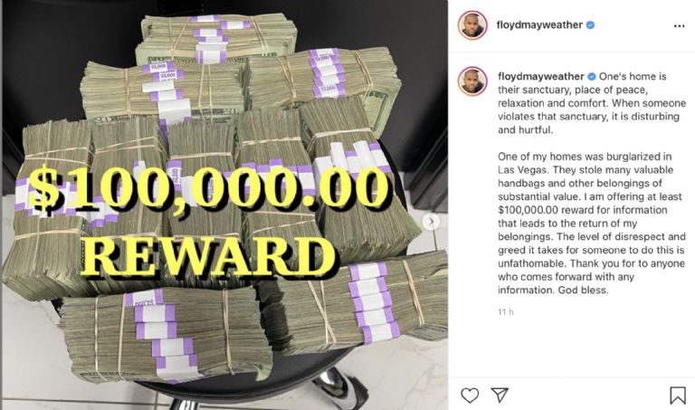Open profile picture in the post header

472,25
